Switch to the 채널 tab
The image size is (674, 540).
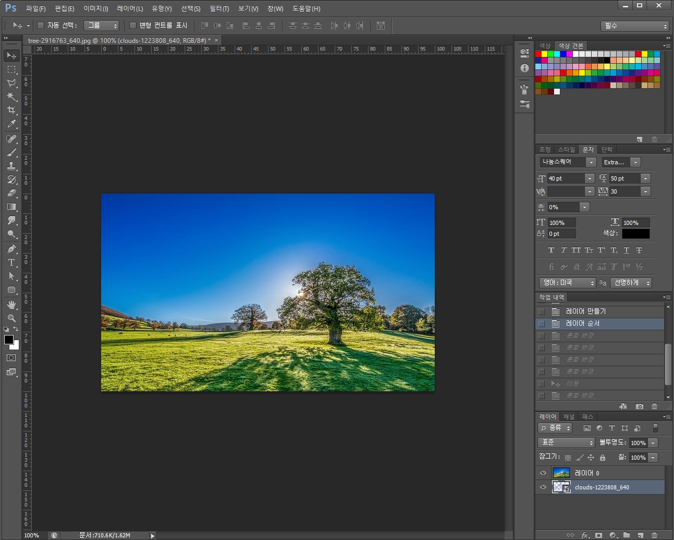coord(569,417)
